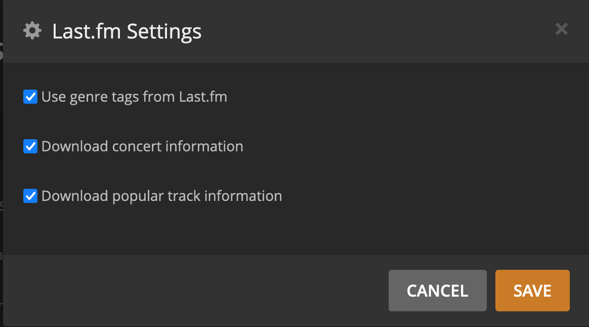This screenshot has height=327, width=589.
Task: Confirm changes with the orange SAVE button
Action: [x=532, y=290]
